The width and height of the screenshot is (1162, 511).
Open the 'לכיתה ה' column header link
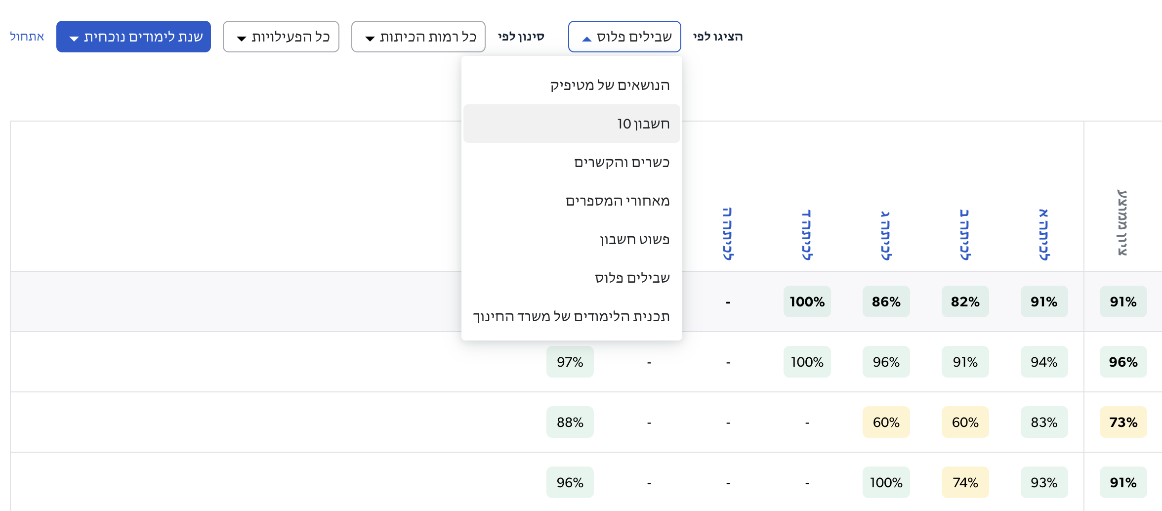tap(727, 234)
